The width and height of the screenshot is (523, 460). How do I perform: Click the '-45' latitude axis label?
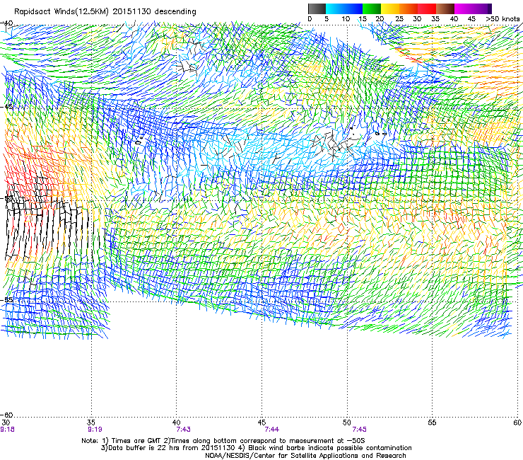7,107
